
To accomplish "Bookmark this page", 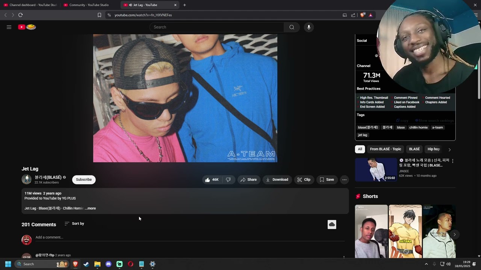I will click(99, 15).
